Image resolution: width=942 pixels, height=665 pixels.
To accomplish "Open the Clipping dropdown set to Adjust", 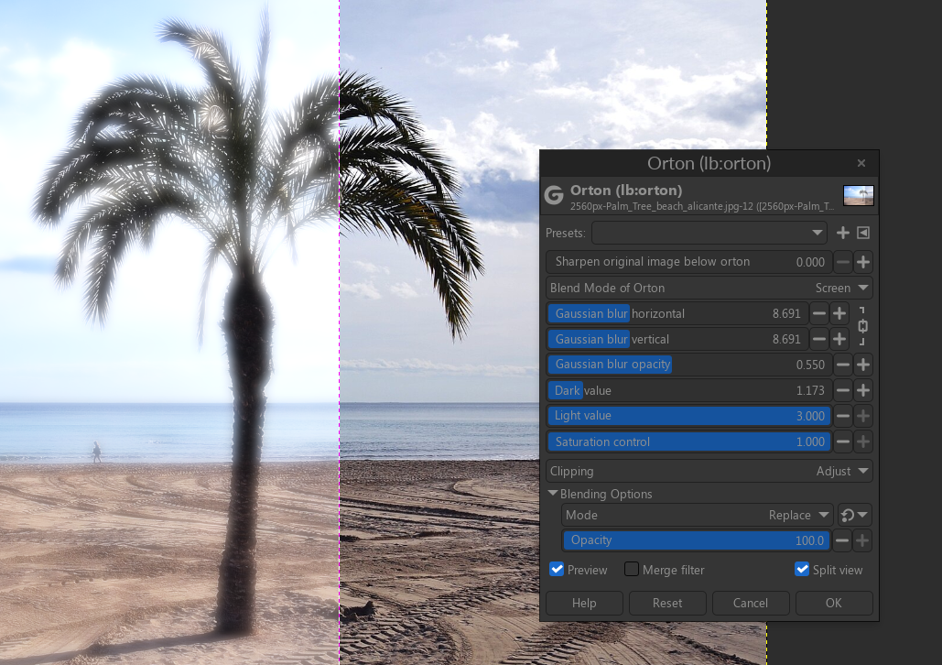I will point(709,472).
